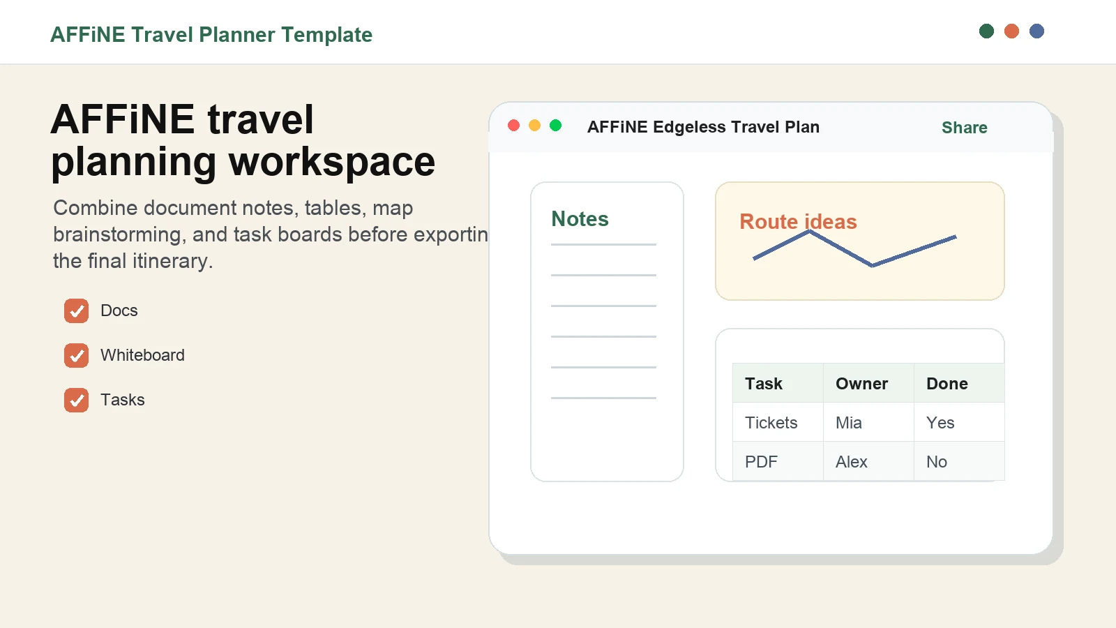
Task: Select the Alex cell
Action: click(x=868, y=461)
